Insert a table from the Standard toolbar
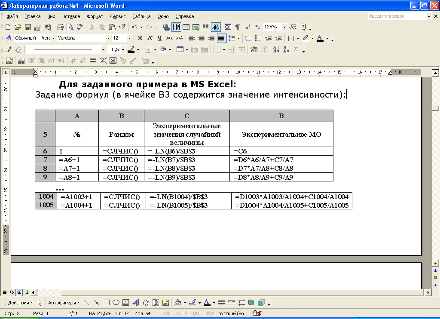440x319 pixels. [186, 27]
